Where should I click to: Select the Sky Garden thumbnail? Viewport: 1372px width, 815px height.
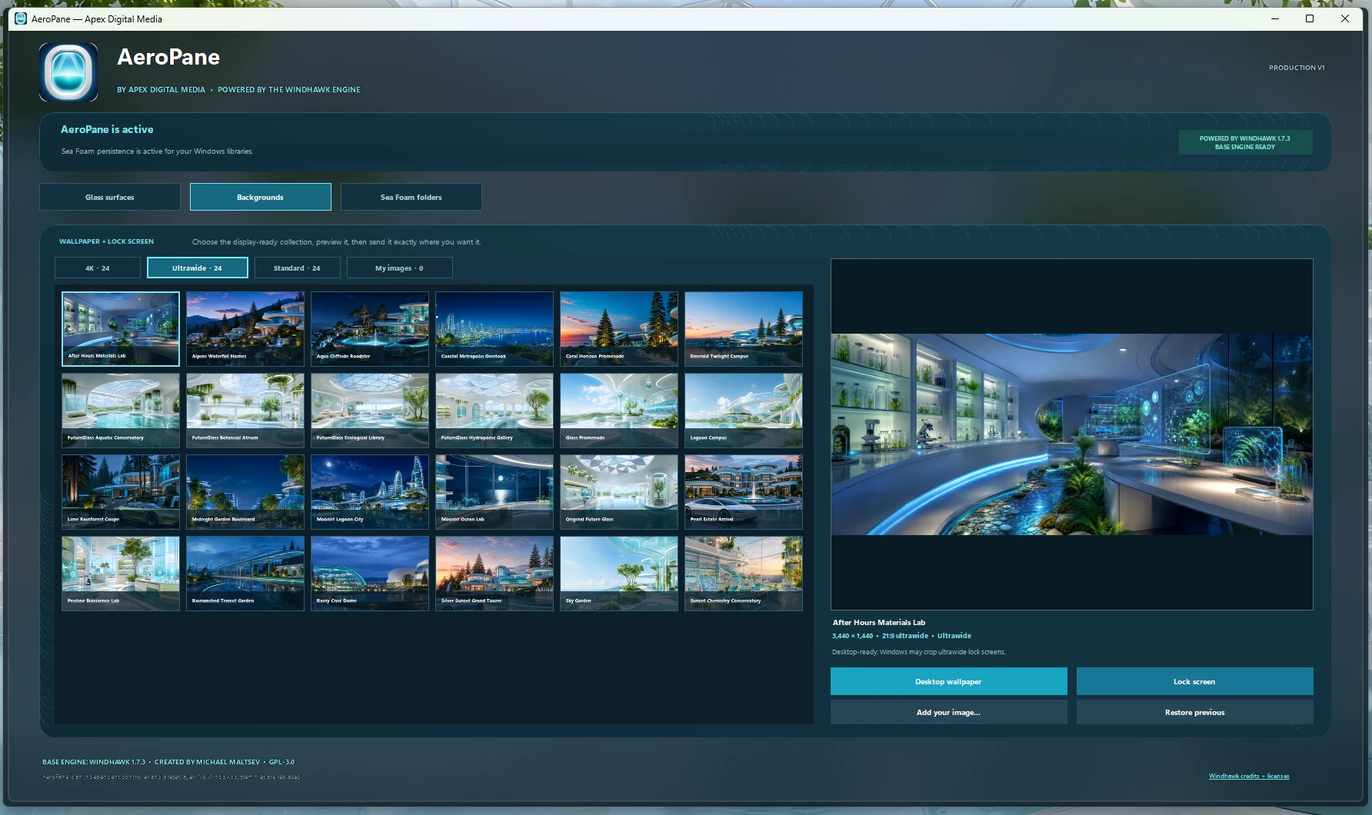pyautogui.click(x=619, y=574)
